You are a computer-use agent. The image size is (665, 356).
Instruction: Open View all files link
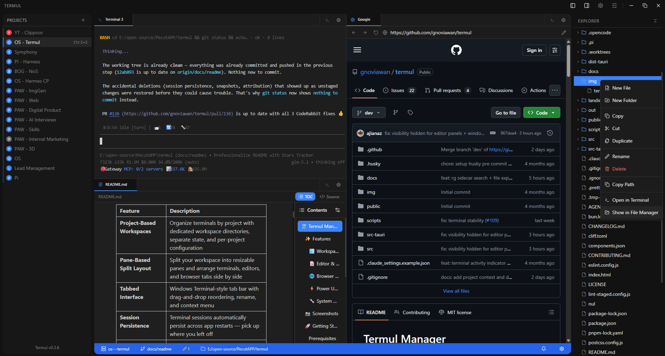(456, 291)
